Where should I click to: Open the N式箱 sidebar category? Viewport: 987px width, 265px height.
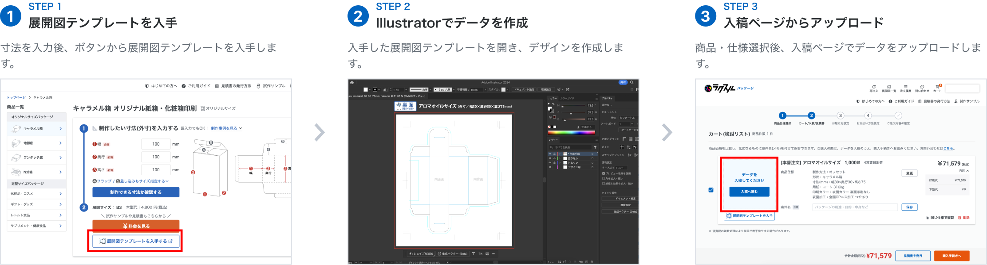(x=37, y=172)
